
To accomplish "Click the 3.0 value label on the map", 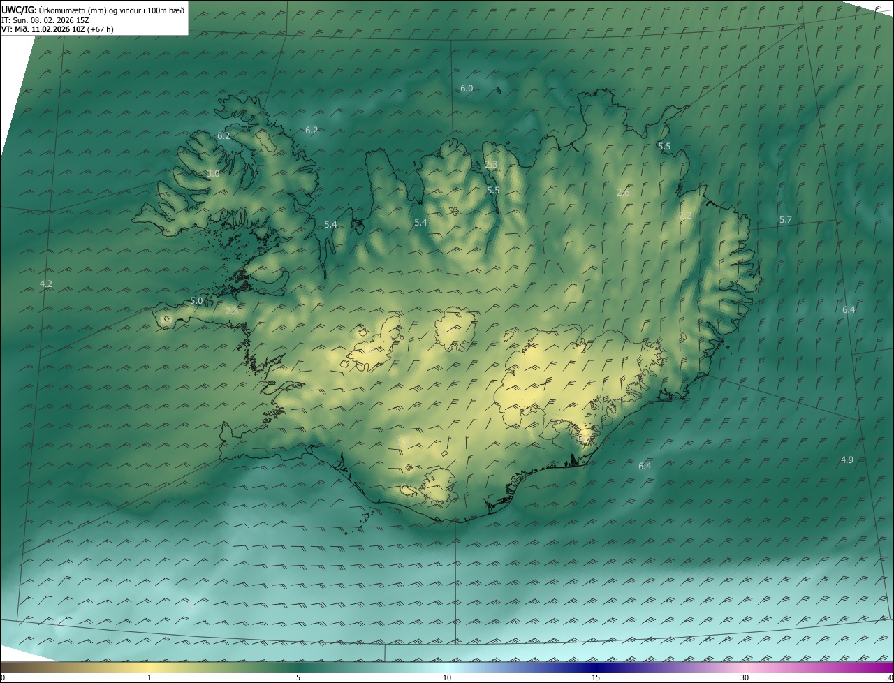I will click(x=213, y=173).
